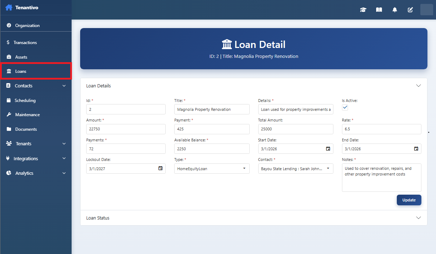The width and height of the screenshot is (436, 254).
Task: Click the Update button
Action: pyautogui.click(x=409, y=200)
